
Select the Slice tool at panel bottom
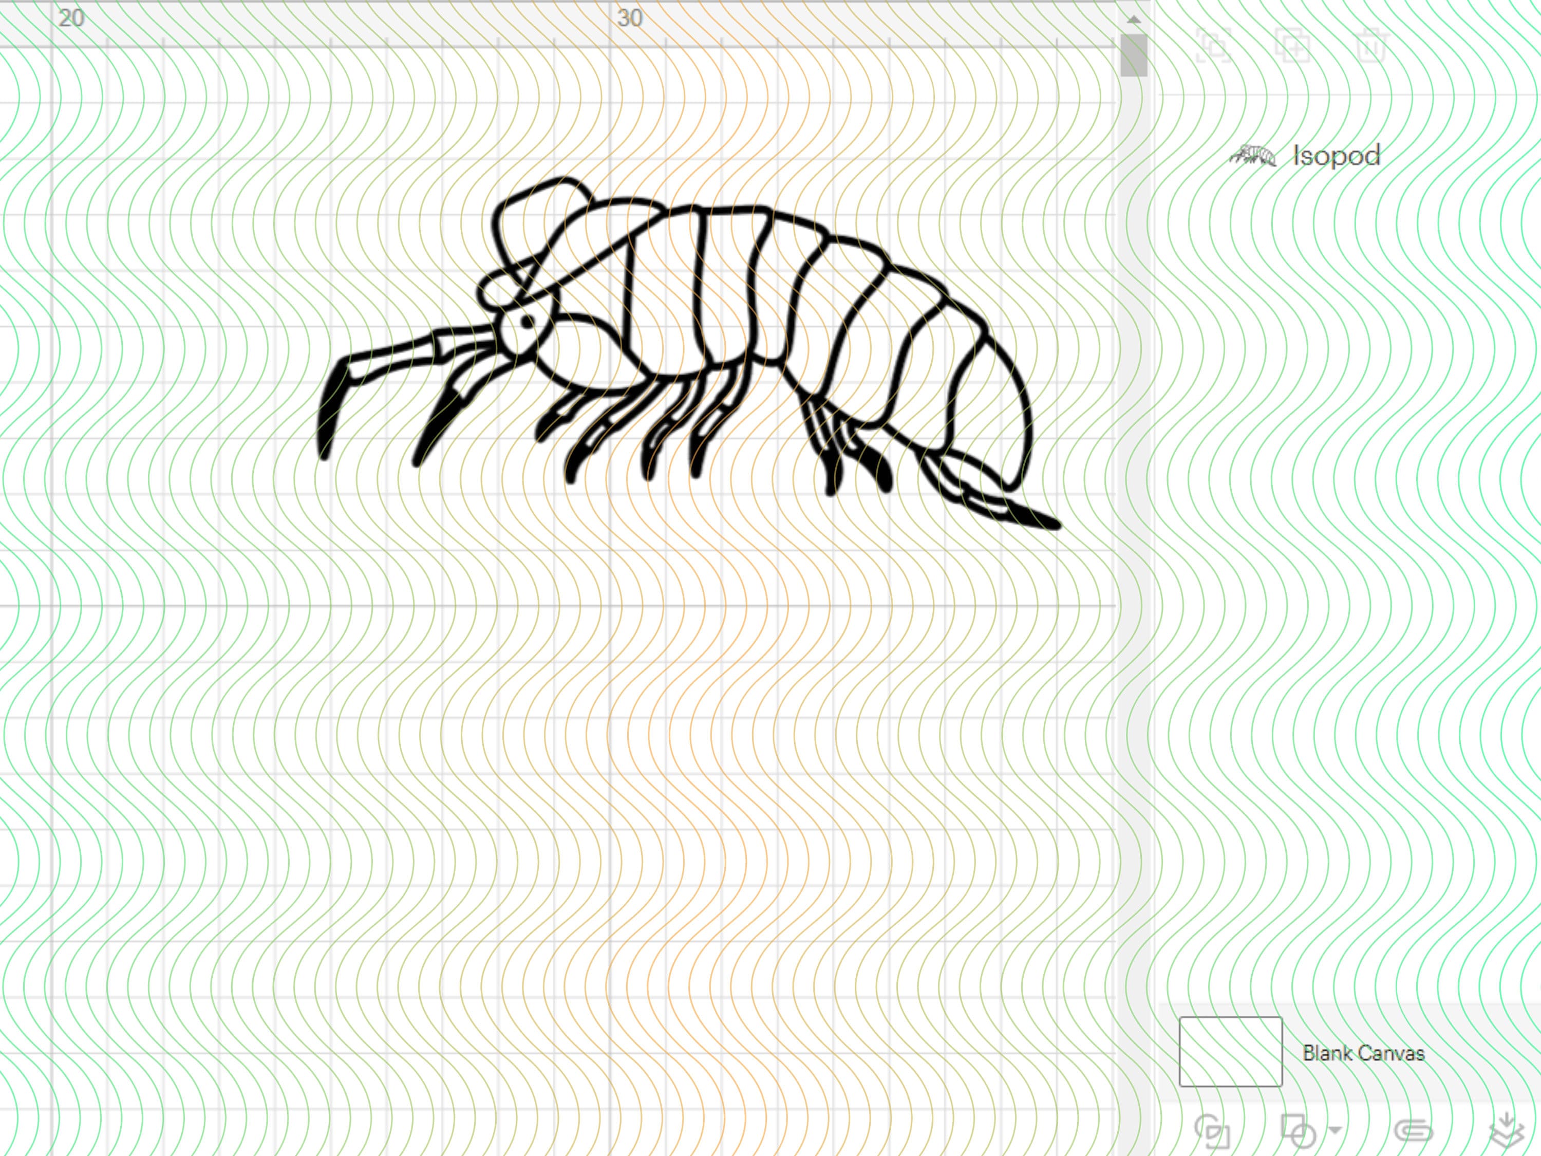pyautogui.click(x=1212, y=1132)
